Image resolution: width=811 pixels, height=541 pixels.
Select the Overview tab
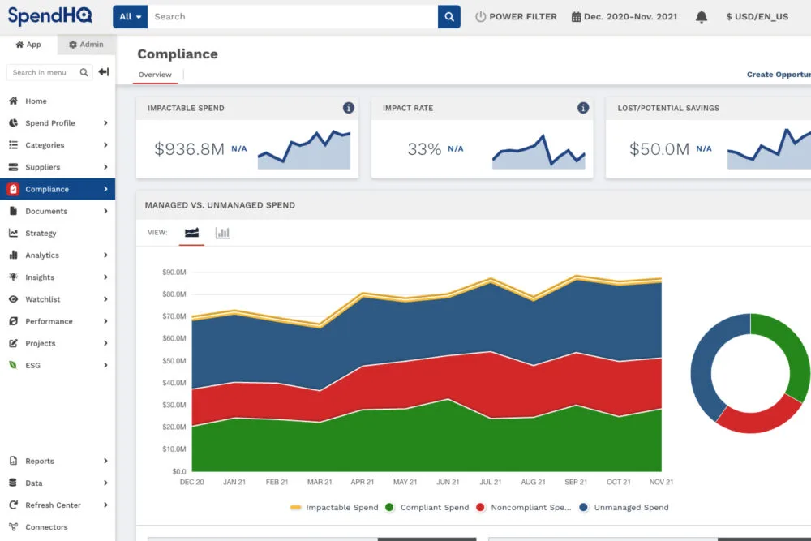click(155, 75)
